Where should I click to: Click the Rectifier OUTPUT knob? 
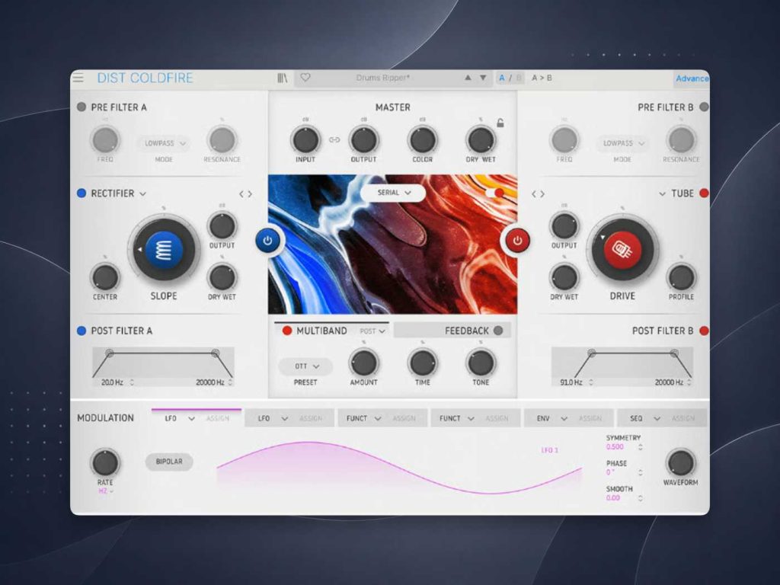tap(222, 225)
